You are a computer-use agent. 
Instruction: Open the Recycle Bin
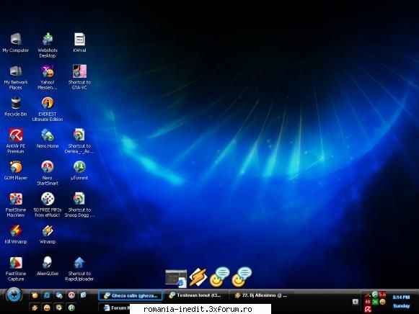[15, 107]
